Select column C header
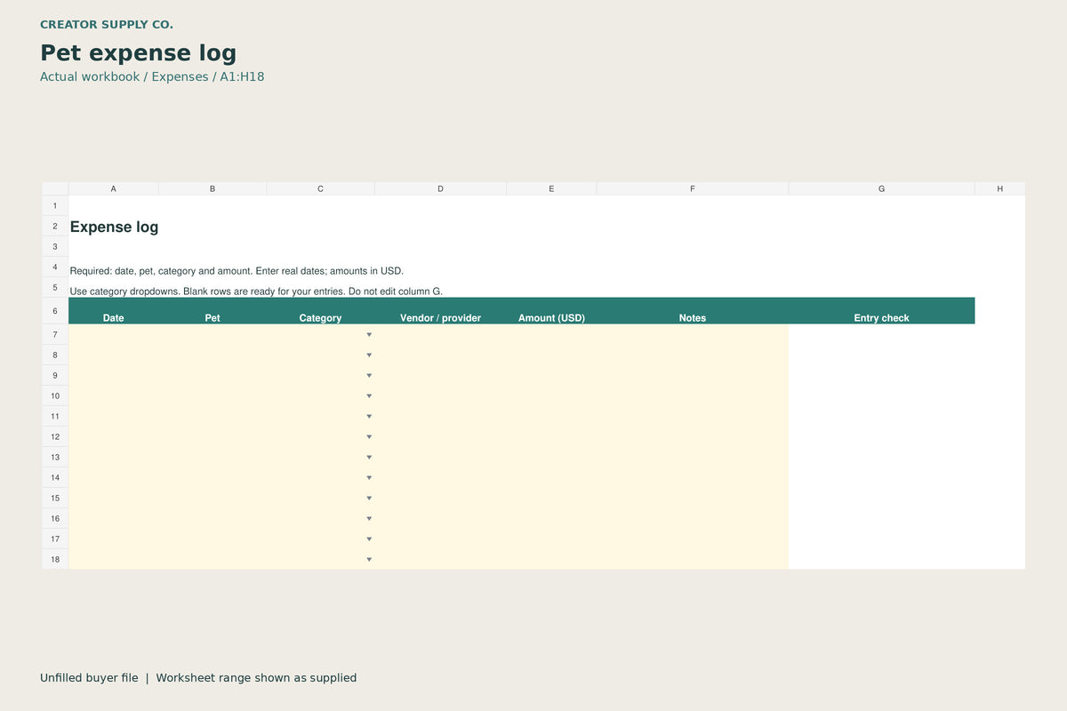Image resolution: width=1067 pixels, height=711 pixels. pyautogui.click(x=320, y=188)
